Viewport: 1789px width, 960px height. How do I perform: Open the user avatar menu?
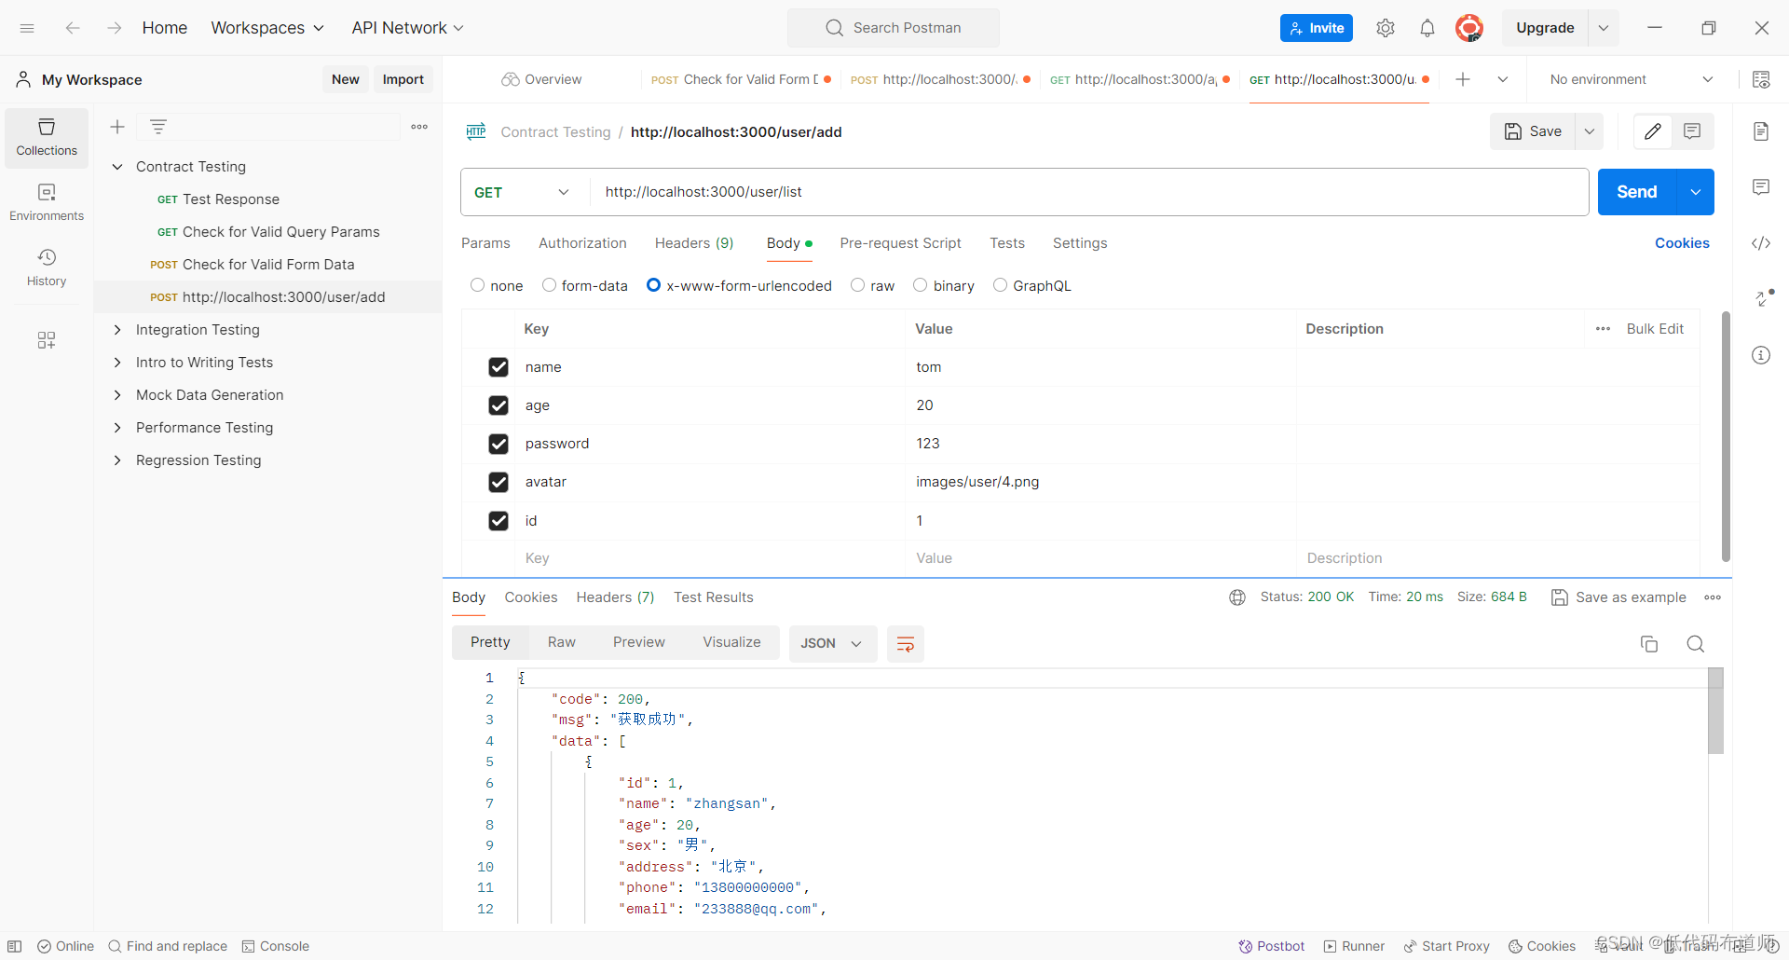1469,28
